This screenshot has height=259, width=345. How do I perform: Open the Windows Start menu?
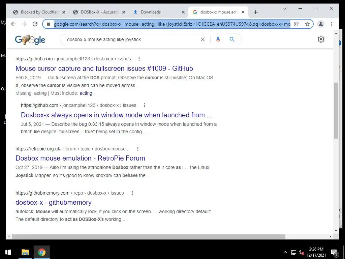pos(8,252)
